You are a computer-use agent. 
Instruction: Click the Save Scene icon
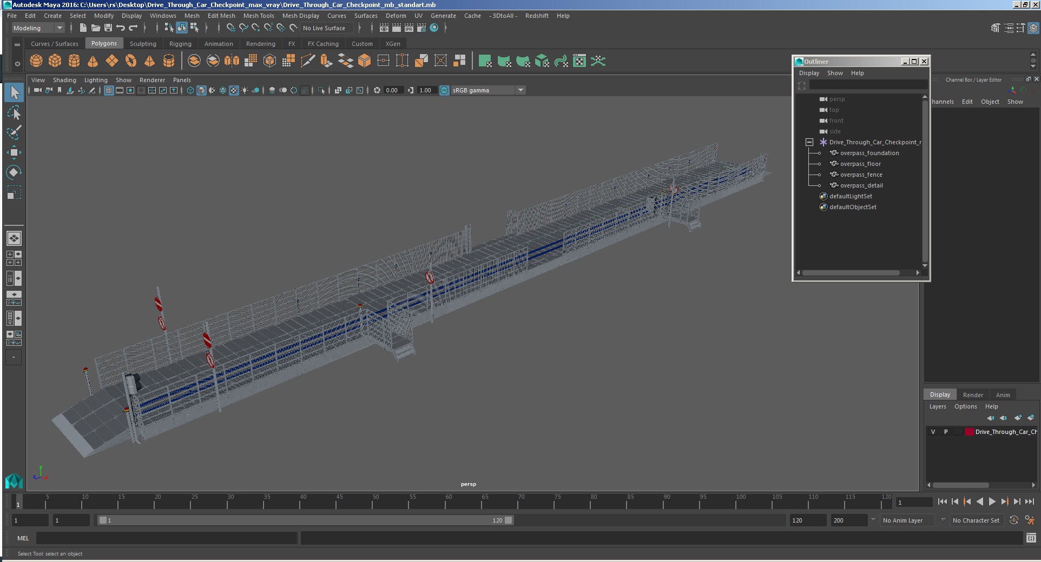pos(108,28)
